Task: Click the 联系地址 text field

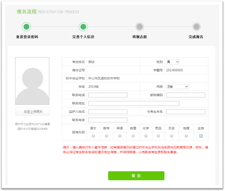Action: coord(133,103)
